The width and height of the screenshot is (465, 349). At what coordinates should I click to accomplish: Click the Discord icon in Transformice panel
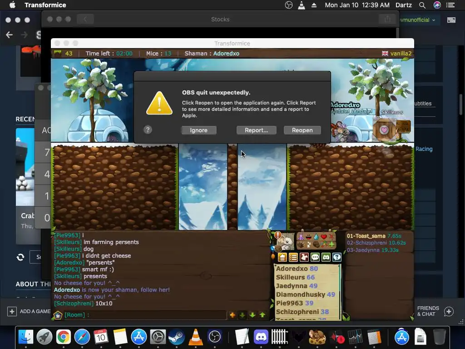(x=326, y=257)
